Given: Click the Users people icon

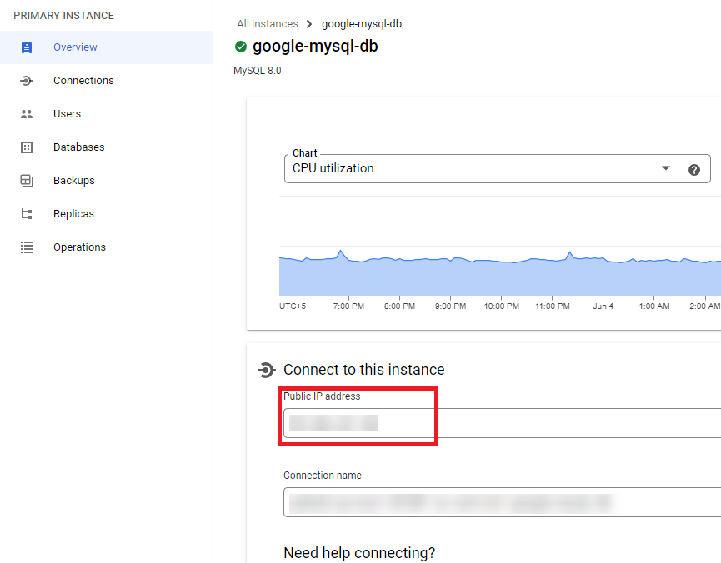Looking at the screenshot, I should point(27,114).
